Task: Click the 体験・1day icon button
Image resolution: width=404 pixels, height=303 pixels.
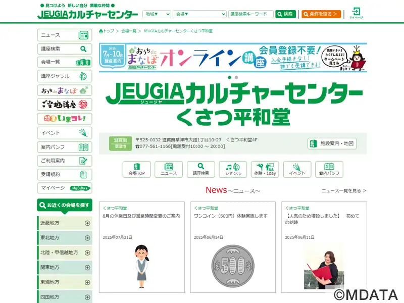Action: (x=265, y=169)
